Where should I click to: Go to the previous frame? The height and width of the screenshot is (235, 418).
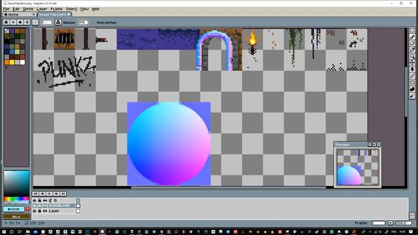pos(42,194)
